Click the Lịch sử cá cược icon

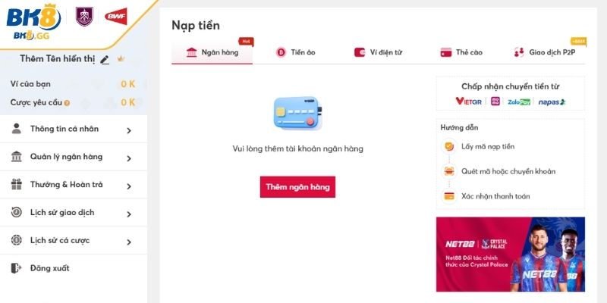pyautogui.click(x=17, y=240)
